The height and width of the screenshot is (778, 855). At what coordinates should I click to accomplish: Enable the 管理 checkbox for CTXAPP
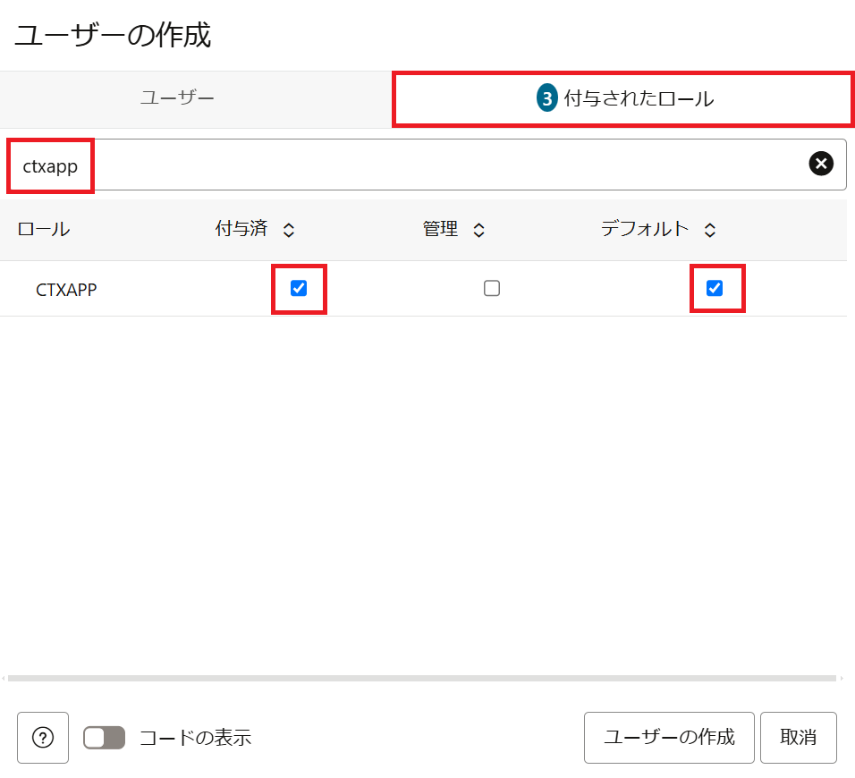pos(491,288)
